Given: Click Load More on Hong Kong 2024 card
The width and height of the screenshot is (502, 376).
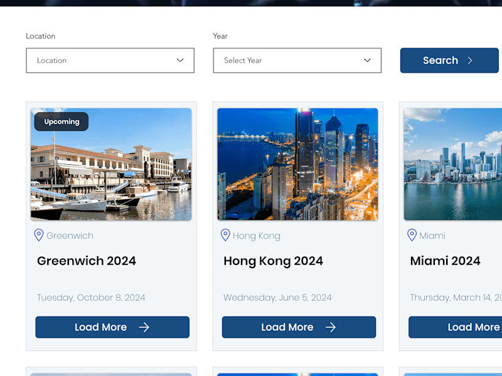Looking at the screenshot, I should coord(299,327).
